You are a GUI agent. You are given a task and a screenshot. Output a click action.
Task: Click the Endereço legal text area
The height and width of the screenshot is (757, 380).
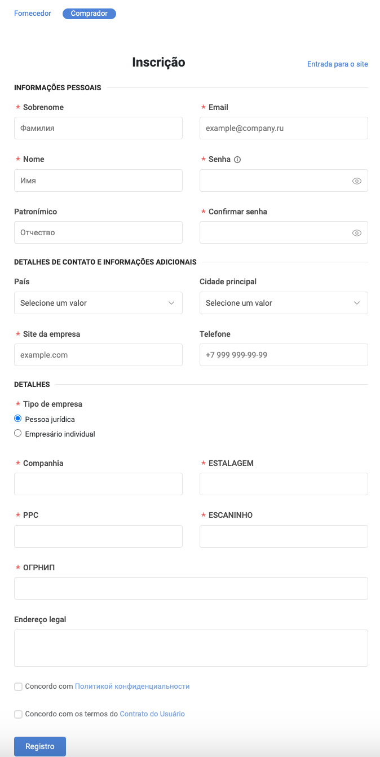pos(191,648)
